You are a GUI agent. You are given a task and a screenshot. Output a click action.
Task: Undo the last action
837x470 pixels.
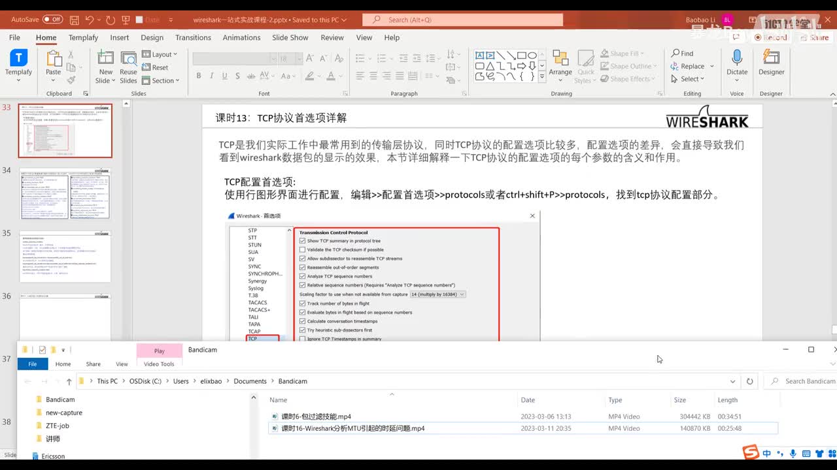coord(90,20)
